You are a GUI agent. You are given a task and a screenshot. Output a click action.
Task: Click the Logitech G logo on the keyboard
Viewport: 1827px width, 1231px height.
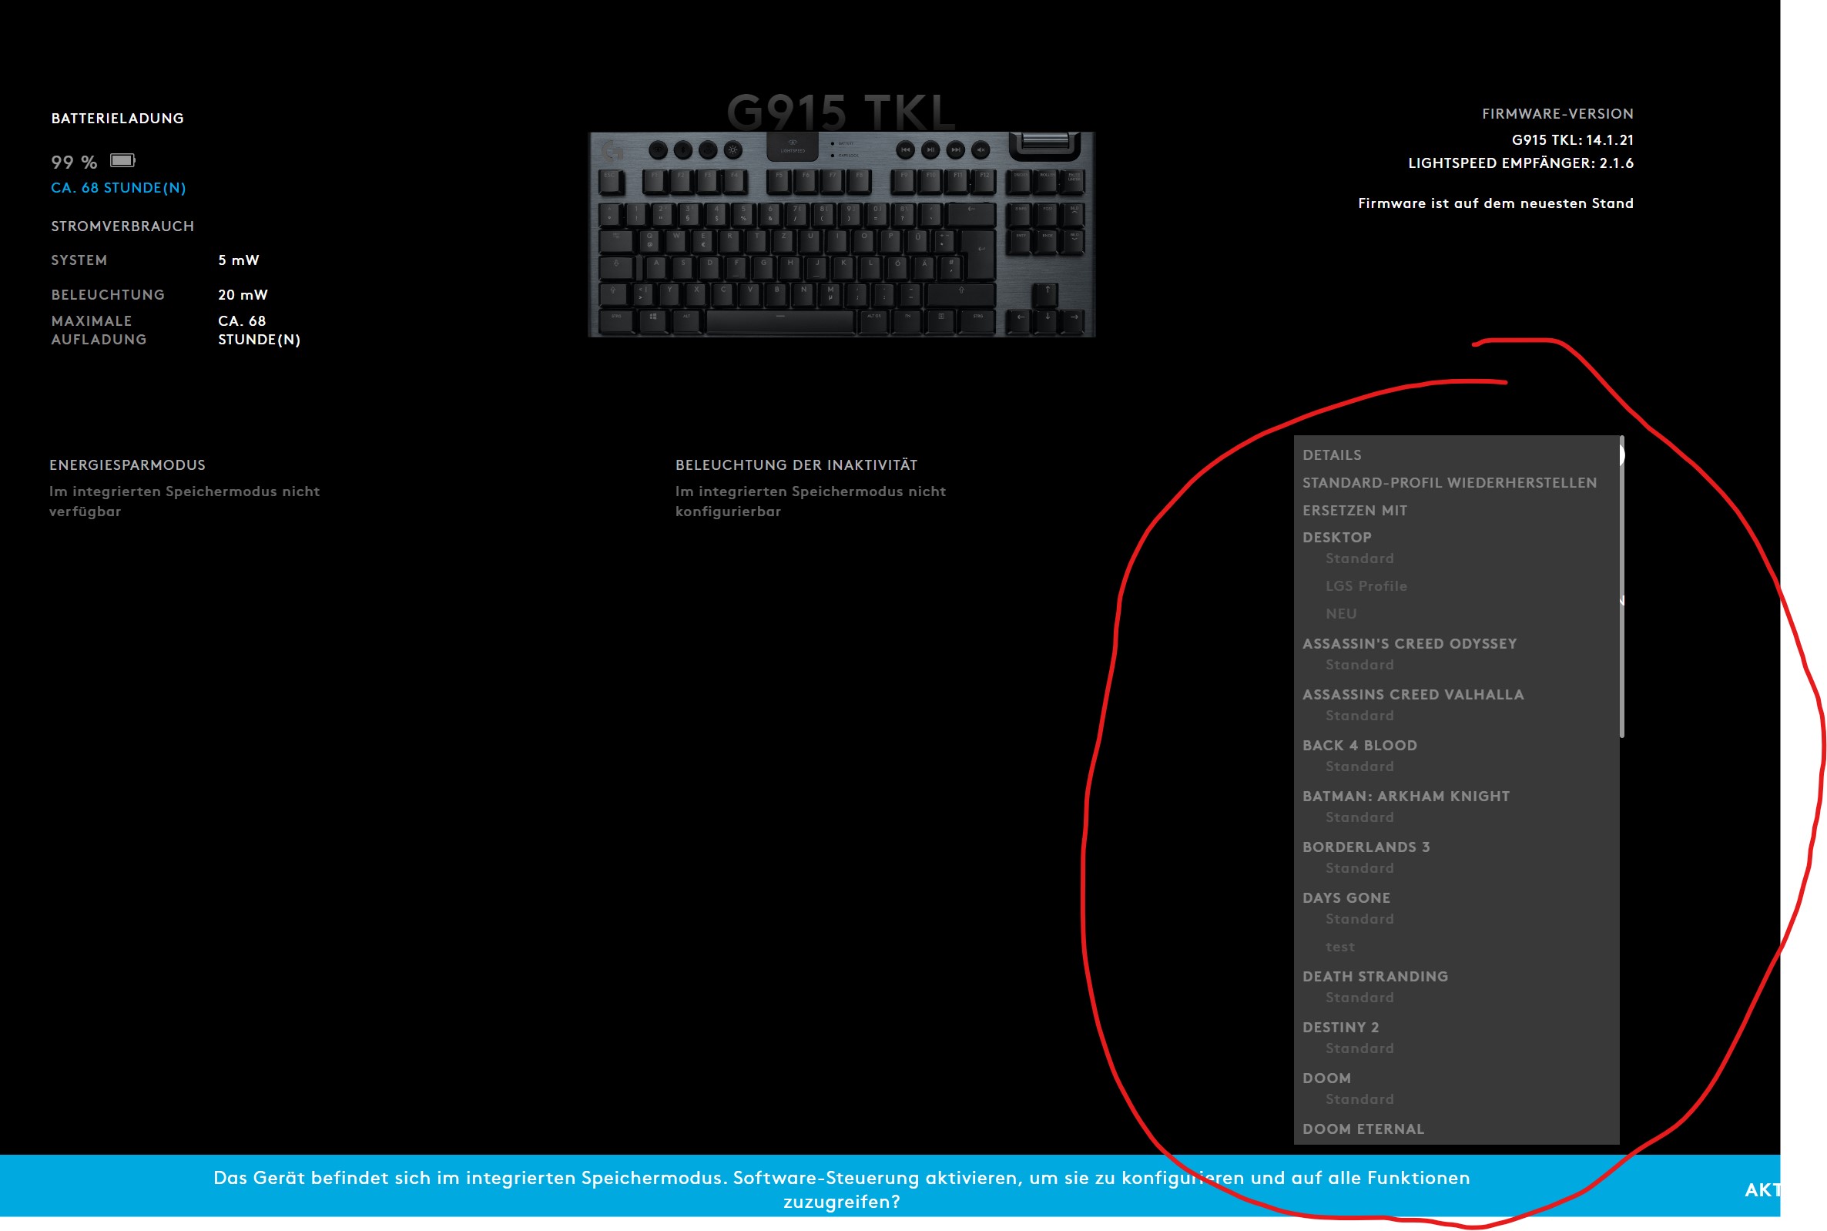pos(615,151)
